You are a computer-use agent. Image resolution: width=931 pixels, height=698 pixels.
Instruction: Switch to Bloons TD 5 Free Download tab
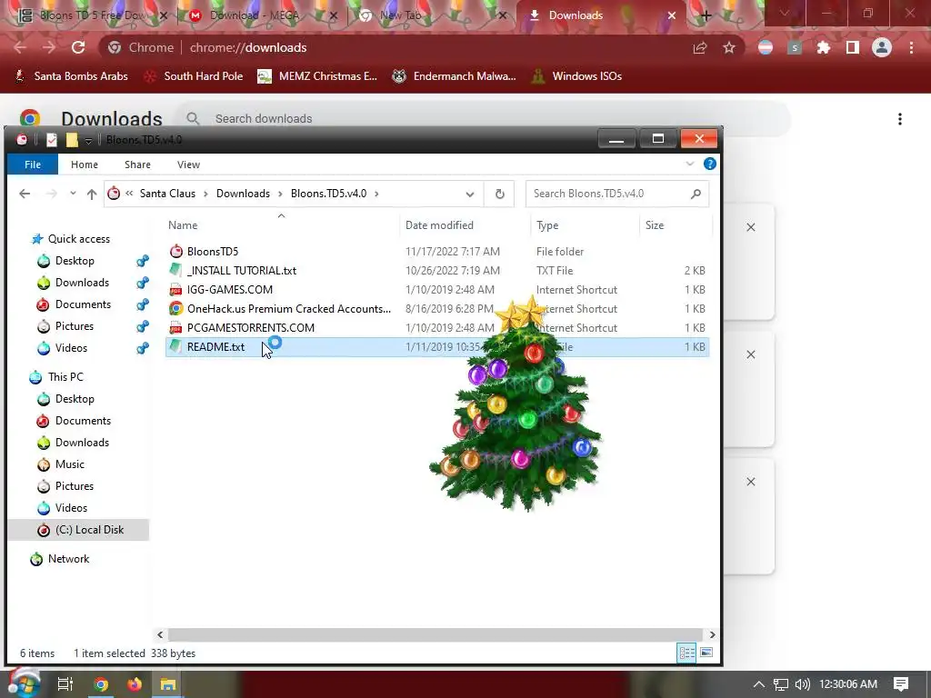(92, 15)
